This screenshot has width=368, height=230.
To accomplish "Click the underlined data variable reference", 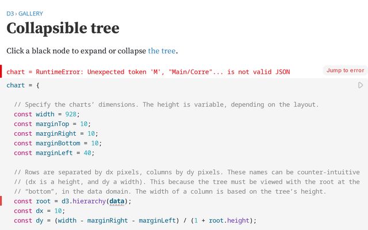I will pyautogui.click(x=117, y=201).
